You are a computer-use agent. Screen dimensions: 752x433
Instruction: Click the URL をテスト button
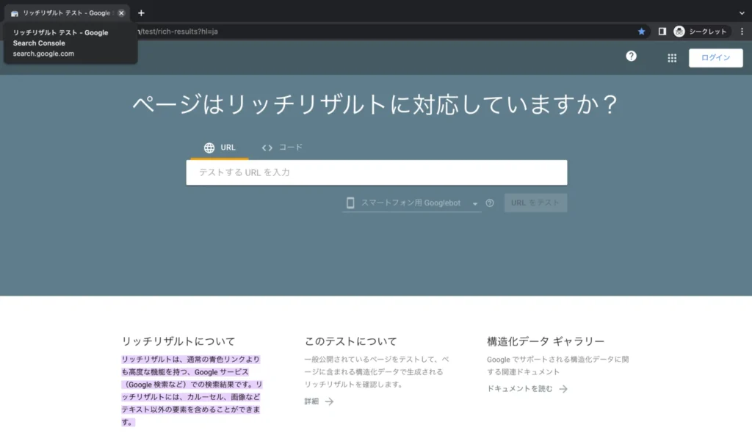(535, 203)
